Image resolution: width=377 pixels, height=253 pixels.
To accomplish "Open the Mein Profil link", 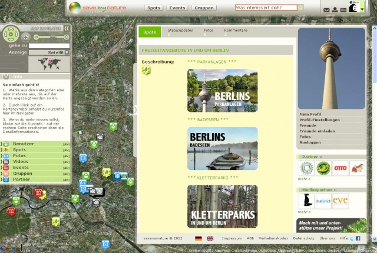I will (310, 114).
